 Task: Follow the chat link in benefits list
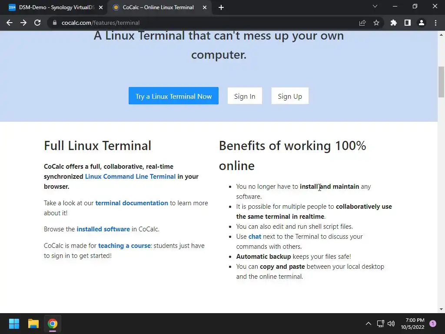point(255,237)
